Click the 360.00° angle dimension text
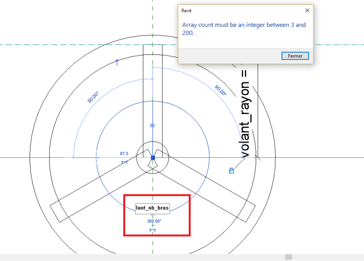Image resolution: width=364 pixels, height=261 pixels. (155, 222)
